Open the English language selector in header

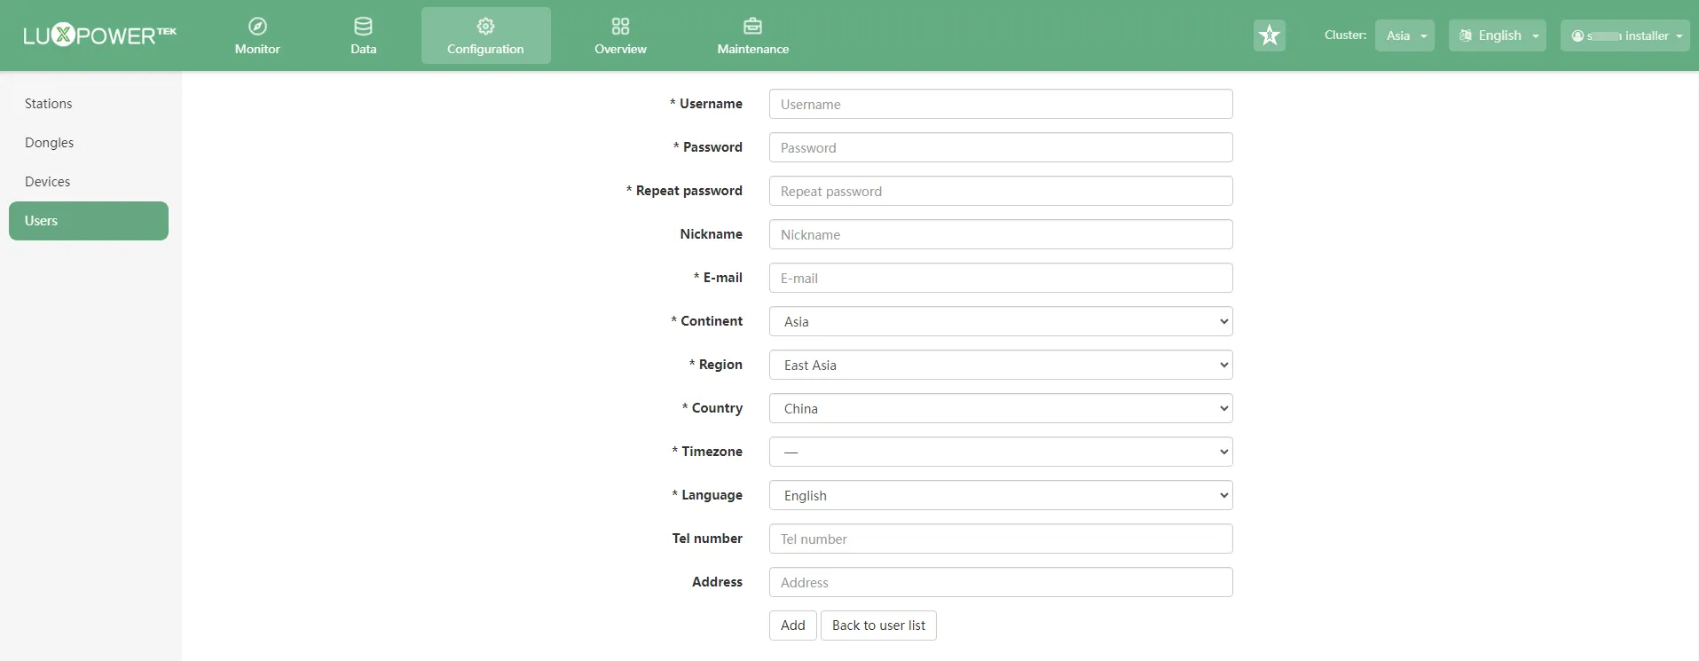[1497, 35]
